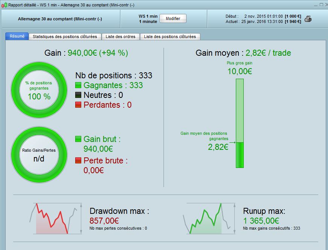Minimize the Rapport détaillé window
Image resolution: width=328 pixels, height=250 pixels.
pyautogui.click(x=315, y=5)
